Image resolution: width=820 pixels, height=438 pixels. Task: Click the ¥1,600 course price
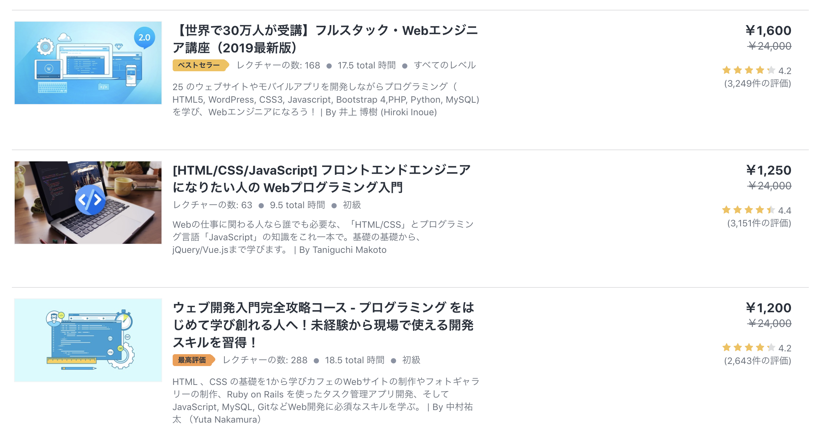point(768,31)
